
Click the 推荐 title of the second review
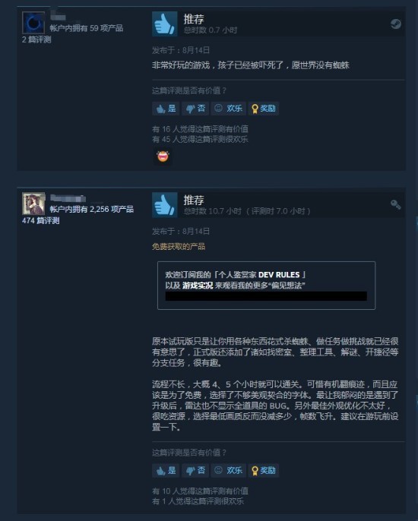pyautogui.click(x=194, y=200)
